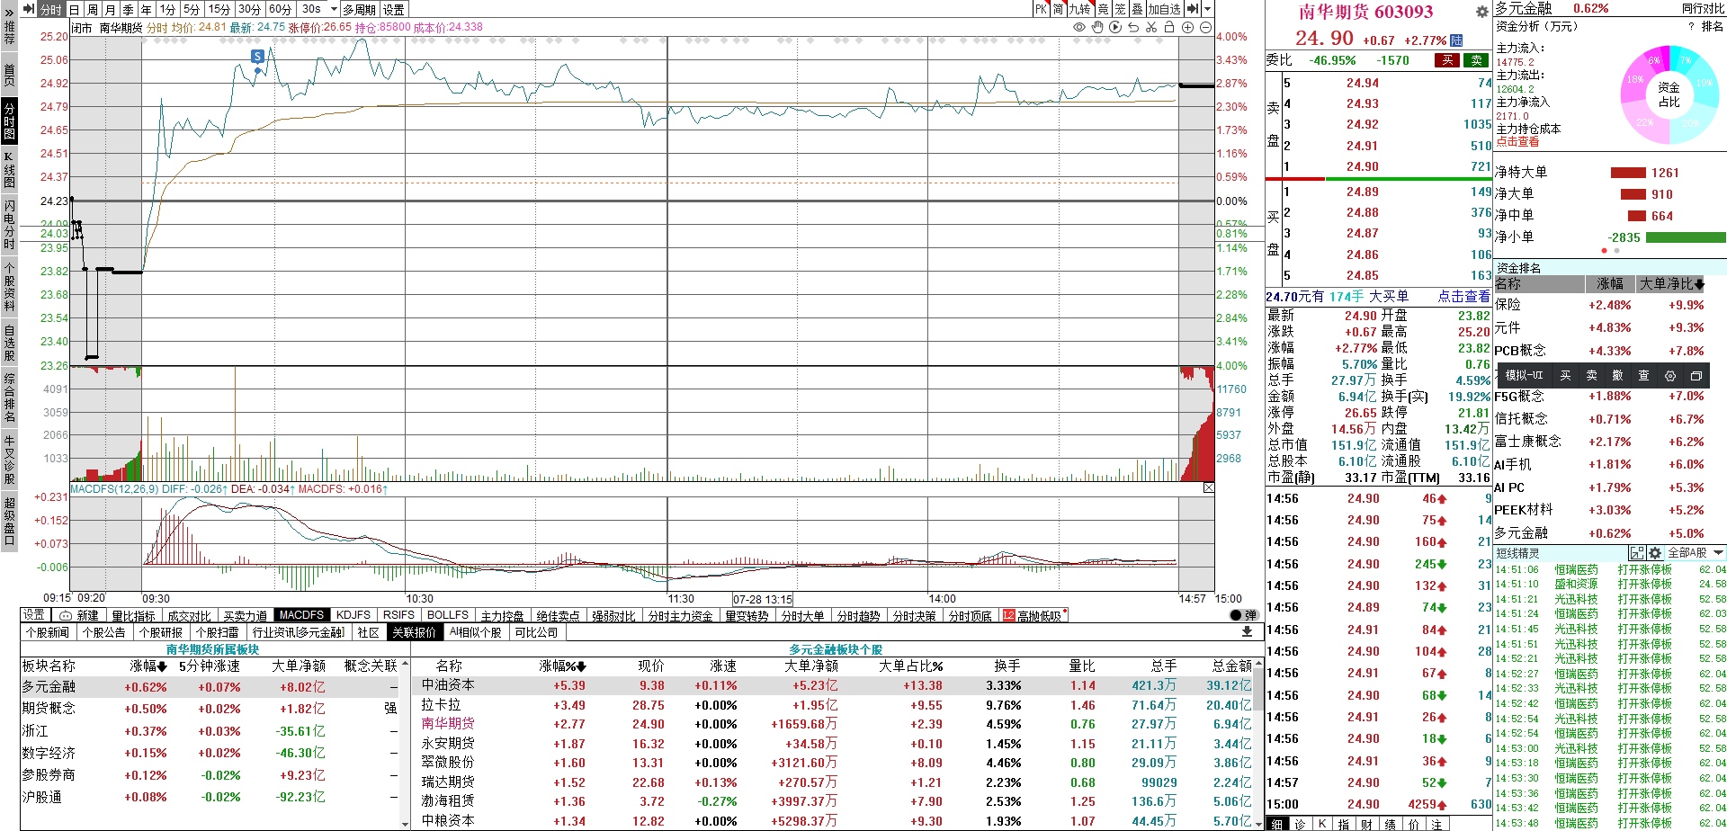Select the KDJFS indicator tab
Viewport: 1727px width, 831px height.
point(353,615)
